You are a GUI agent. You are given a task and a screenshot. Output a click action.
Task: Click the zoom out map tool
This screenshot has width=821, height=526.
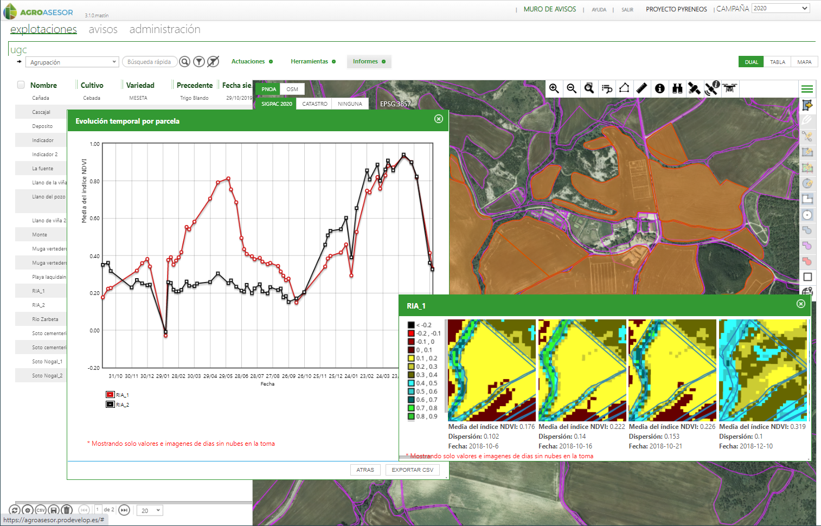point(572,88)
